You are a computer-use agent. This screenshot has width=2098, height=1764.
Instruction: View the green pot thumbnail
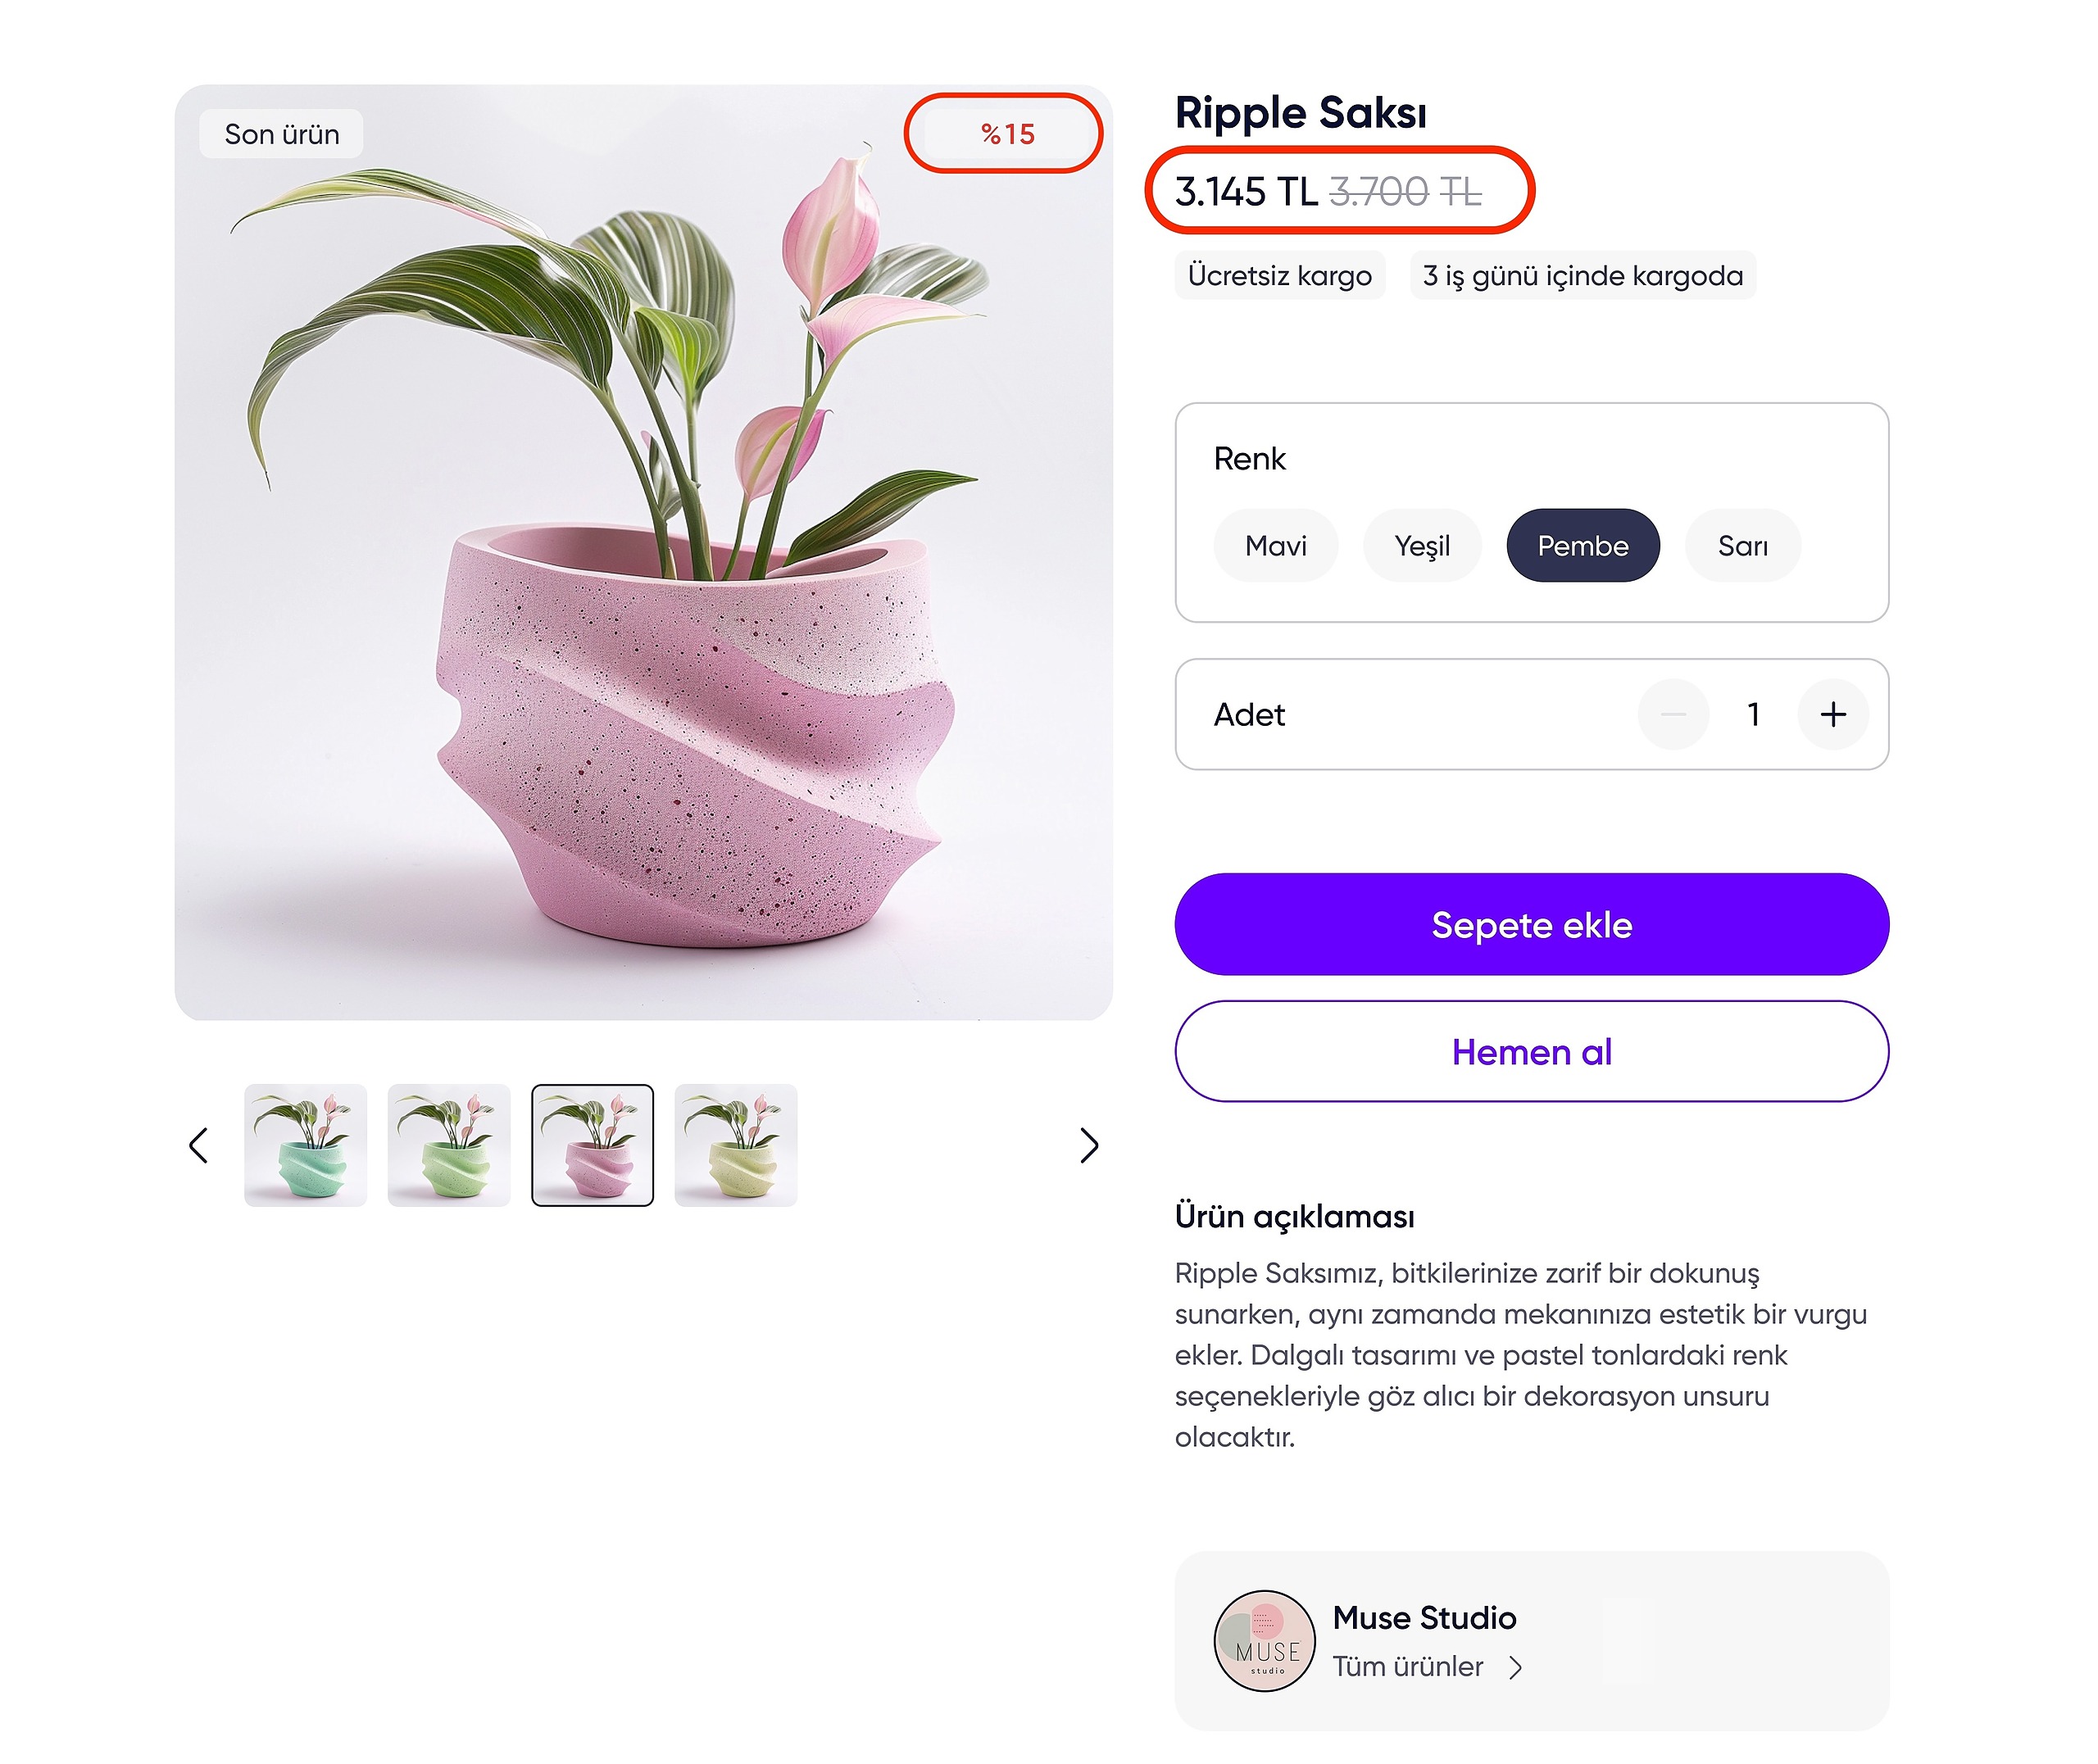(x=449, y=1145)
